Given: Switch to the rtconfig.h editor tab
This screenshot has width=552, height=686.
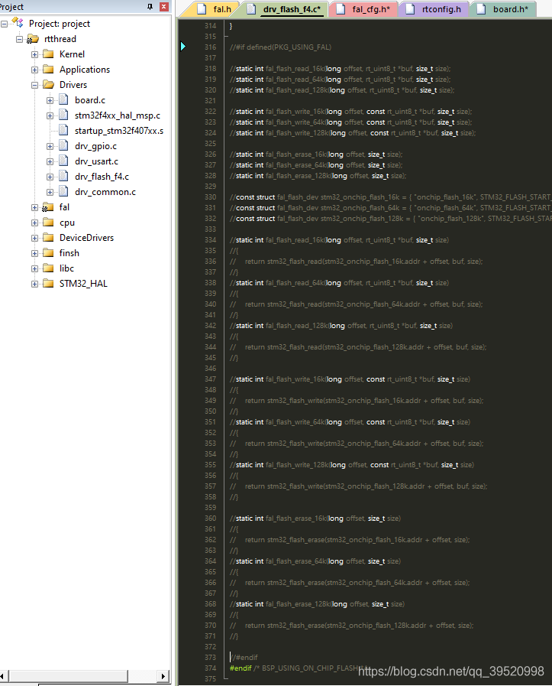Looking at the screenshot, I should (x=434, y=9).
